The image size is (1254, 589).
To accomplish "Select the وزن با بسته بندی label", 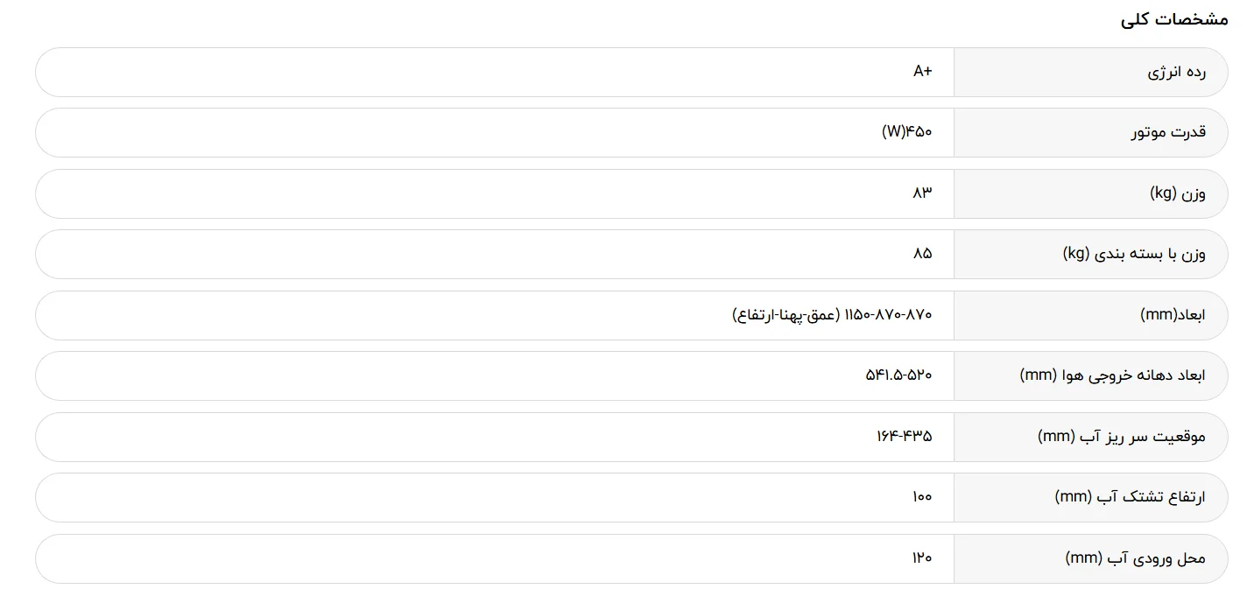I will tap(1134, 254).
